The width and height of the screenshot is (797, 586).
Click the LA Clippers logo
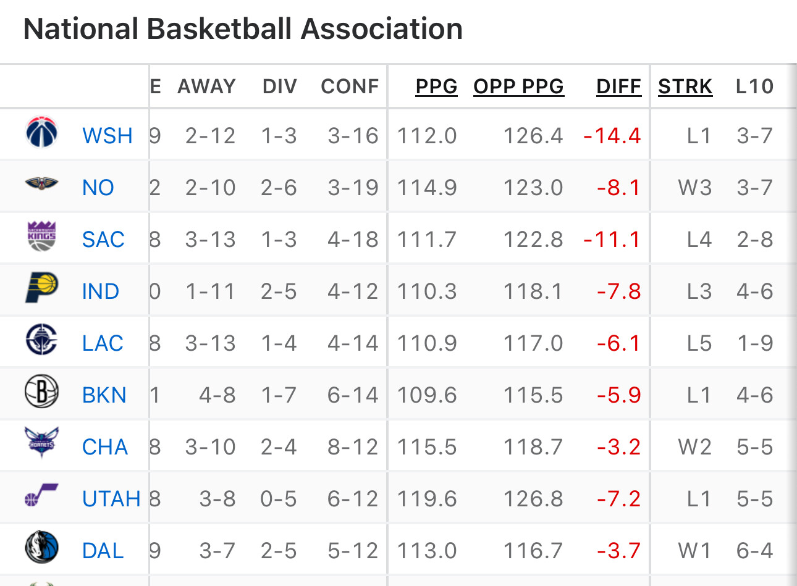pyautogui.click(x=41, y=340)
